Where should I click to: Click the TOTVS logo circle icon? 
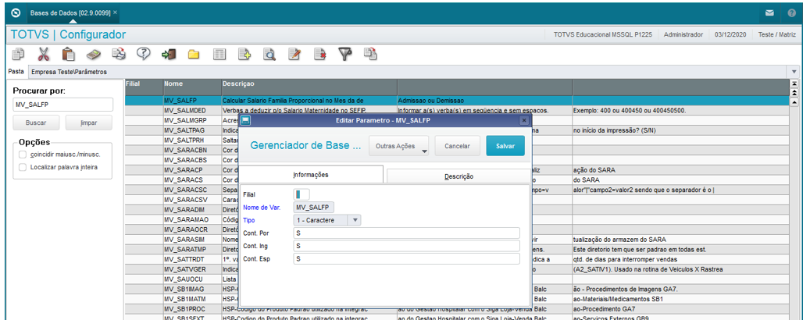pos(16,12)
